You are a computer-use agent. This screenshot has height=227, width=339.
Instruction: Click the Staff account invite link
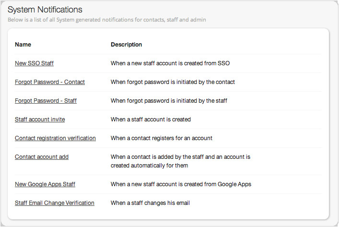tap(40, 119)
